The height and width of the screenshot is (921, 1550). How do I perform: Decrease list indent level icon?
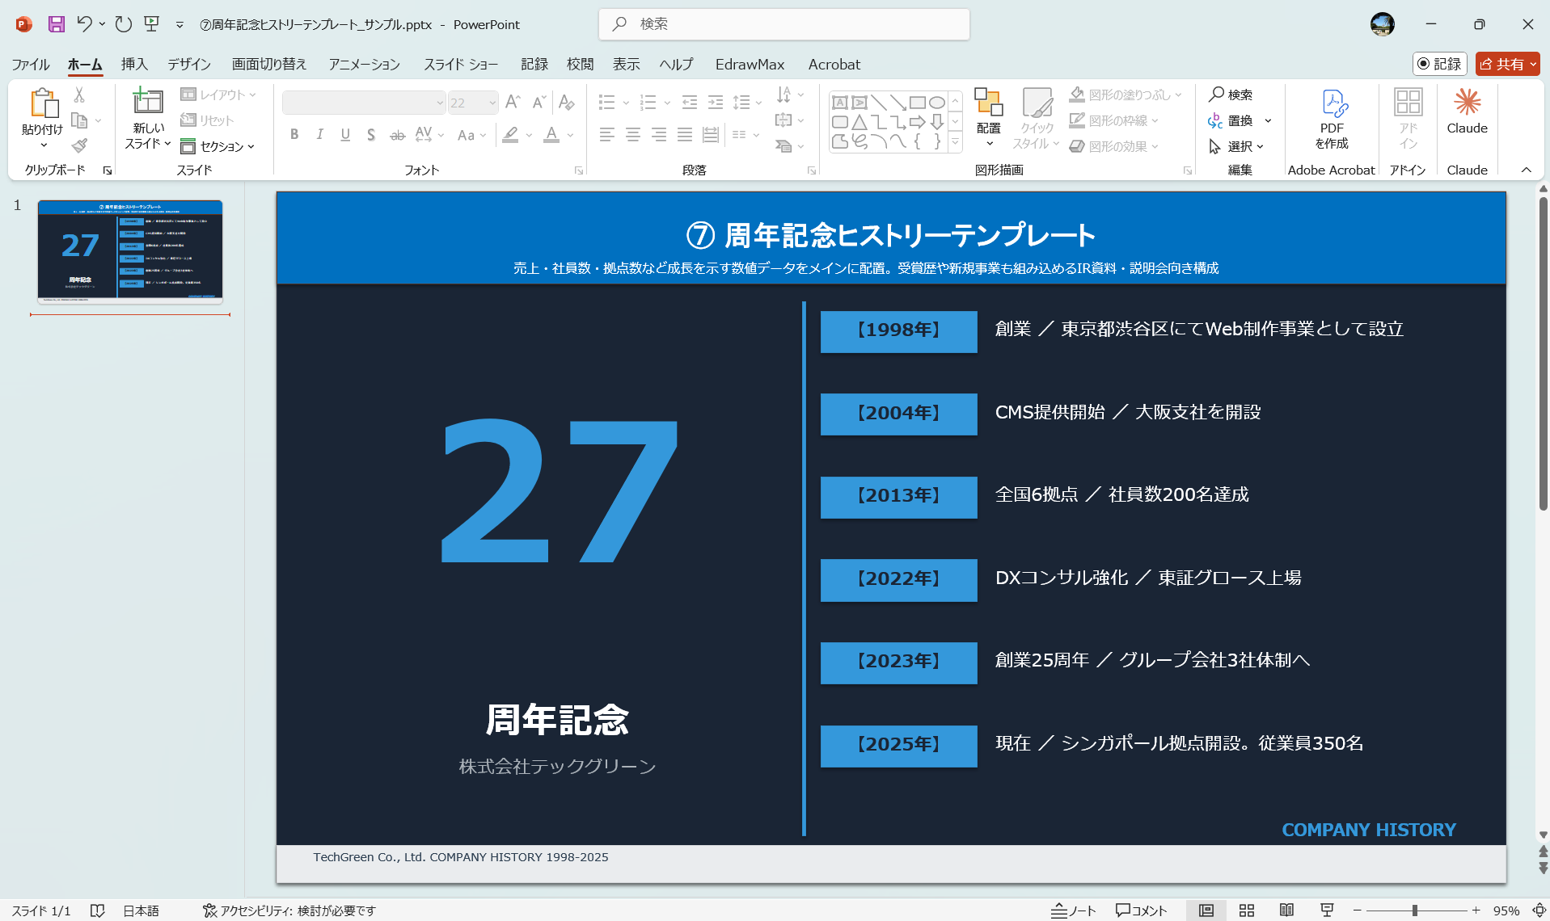[690, 103]
